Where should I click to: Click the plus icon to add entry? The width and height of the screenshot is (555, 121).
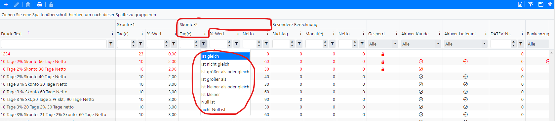click(6, 5)
